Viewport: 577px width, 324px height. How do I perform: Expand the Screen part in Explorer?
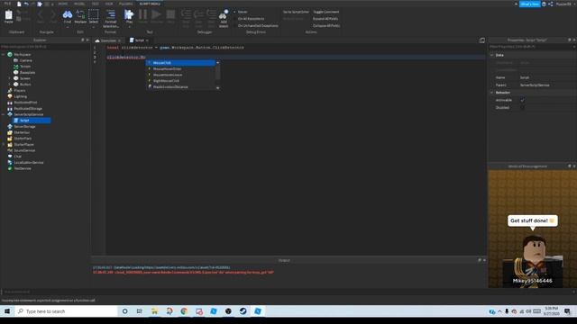coord(9,78)
